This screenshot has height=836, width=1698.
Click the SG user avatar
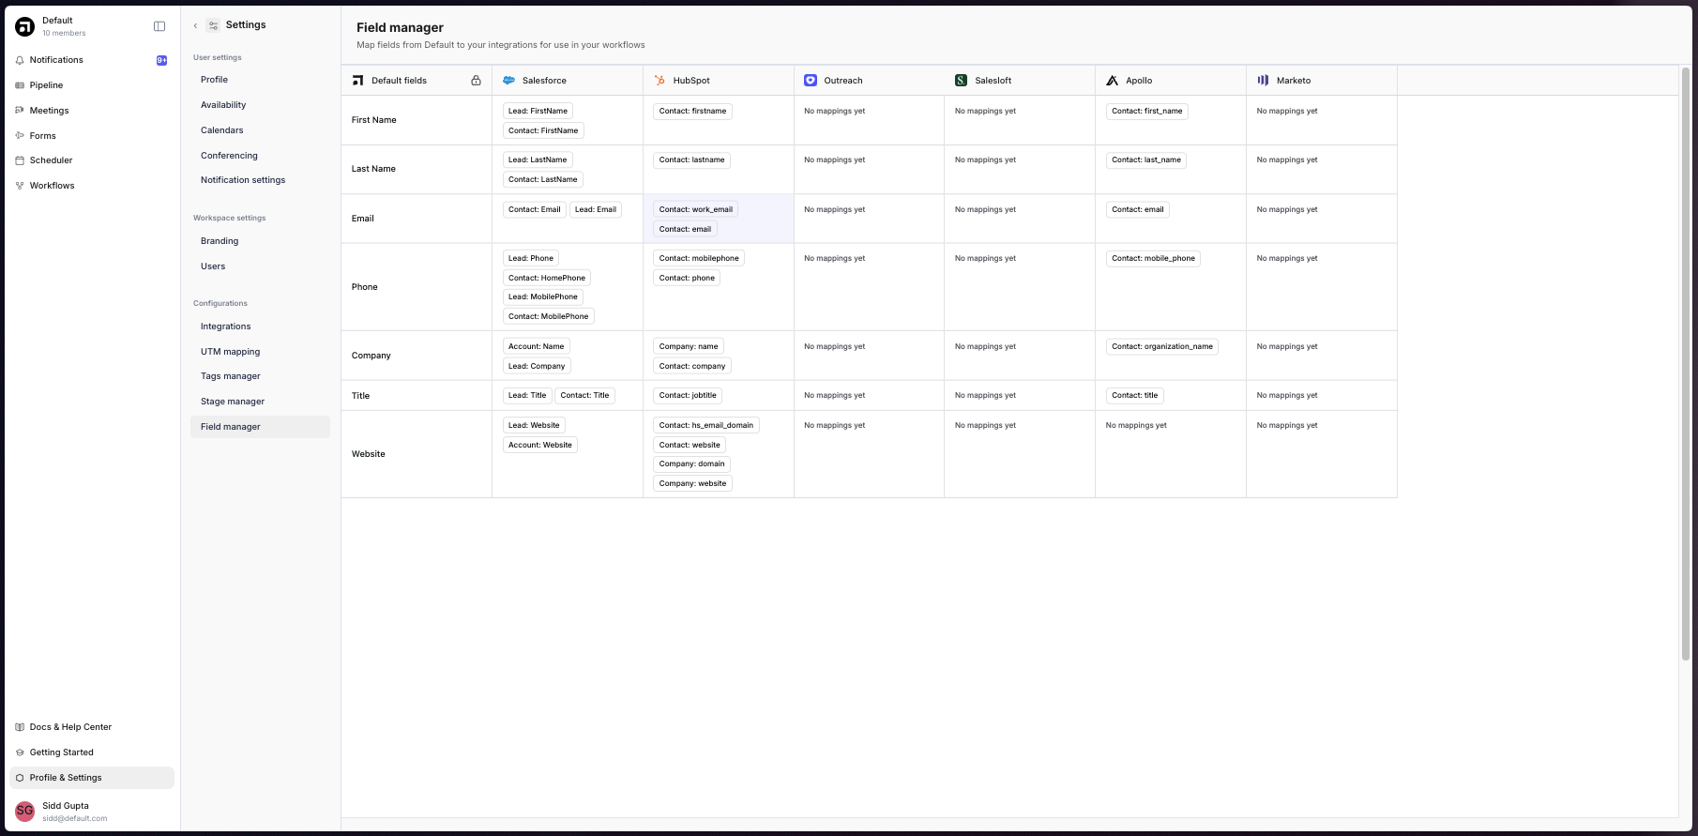[x=24, y=811]
